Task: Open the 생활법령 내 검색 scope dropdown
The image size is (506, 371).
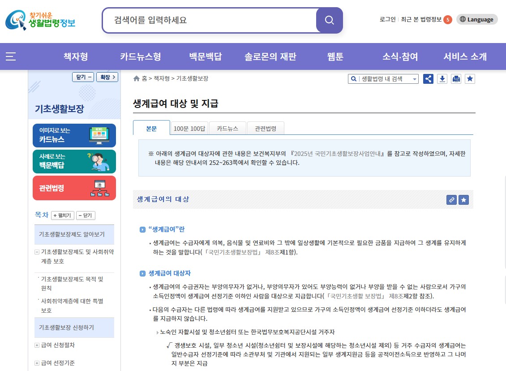Action: pyautogui.click(x=415, y=78)
